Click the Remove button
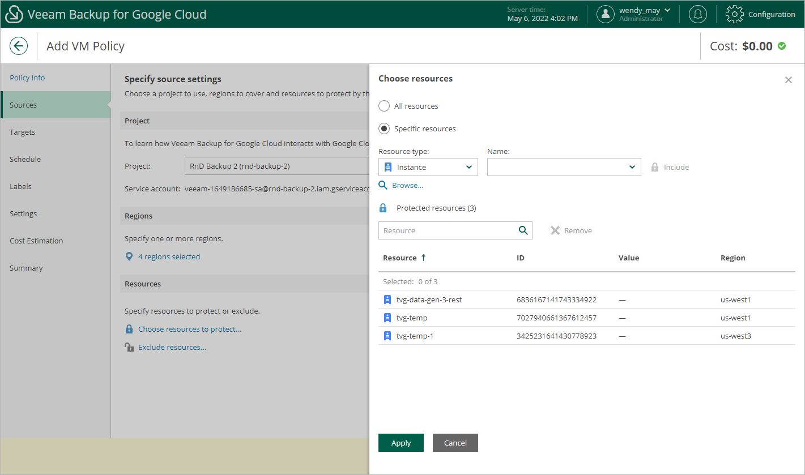This screenshot has width=805, height=475. (x=571, y=230)
